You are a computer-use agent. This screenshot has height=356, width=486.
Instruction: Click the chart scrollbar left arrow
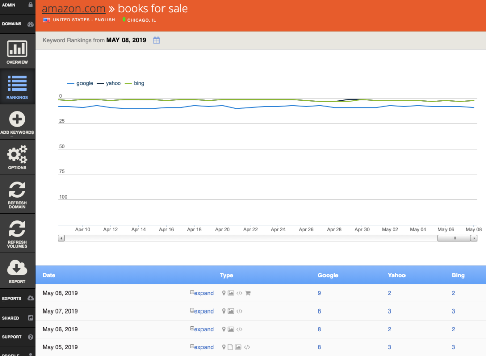(61, 238)
